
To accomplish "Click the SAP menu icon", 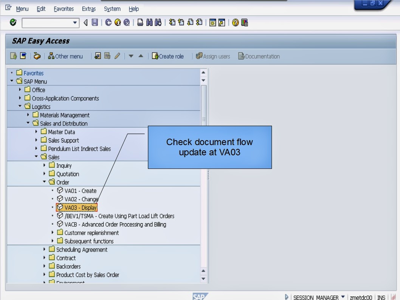I will pos(23,56).
